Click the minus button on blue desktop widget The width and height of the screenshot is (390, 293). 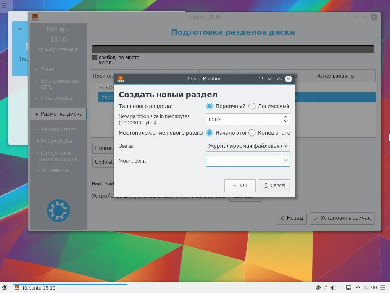click(x=20, y=29)
